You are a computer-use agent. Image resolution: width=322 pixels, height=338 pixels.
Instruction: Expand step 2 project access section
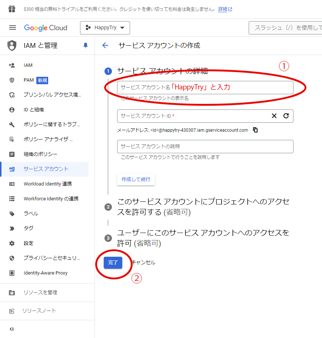click(x=203, y=207)
